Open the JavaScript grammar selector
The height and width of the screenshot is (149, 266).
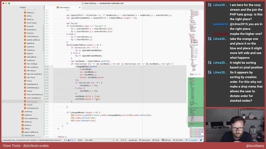(133, 140)
